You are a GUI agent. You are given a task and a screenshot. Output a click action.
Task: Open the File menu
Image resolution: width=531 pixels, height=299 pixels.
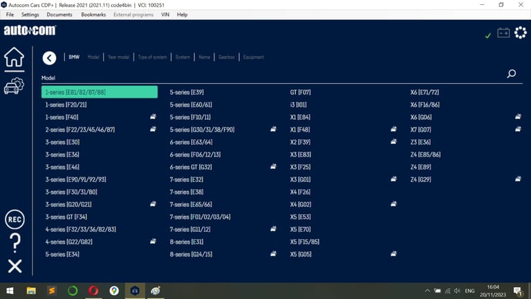point(10,15)
